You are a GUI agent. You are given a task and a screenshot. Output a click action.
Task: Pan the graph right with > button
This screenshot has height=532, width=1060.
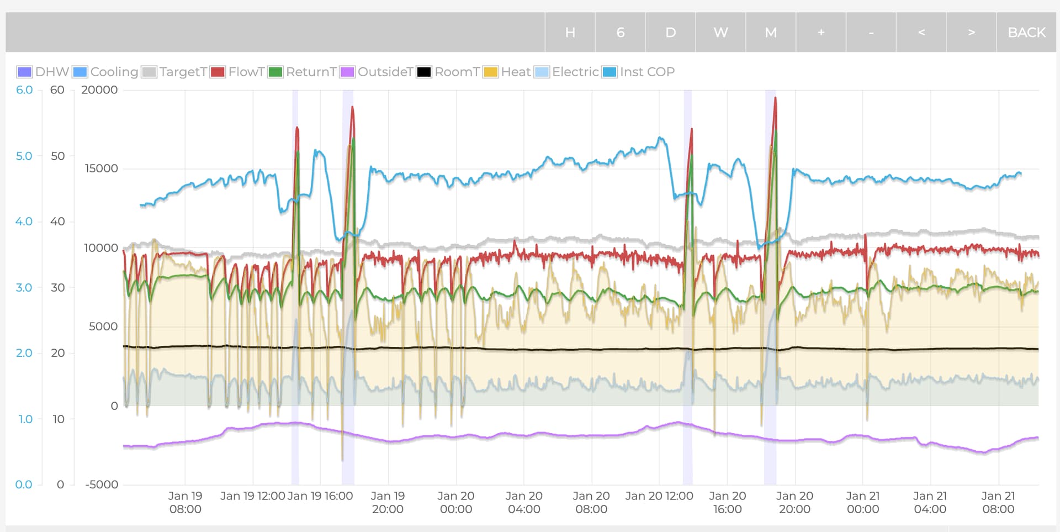coord(971,33)
